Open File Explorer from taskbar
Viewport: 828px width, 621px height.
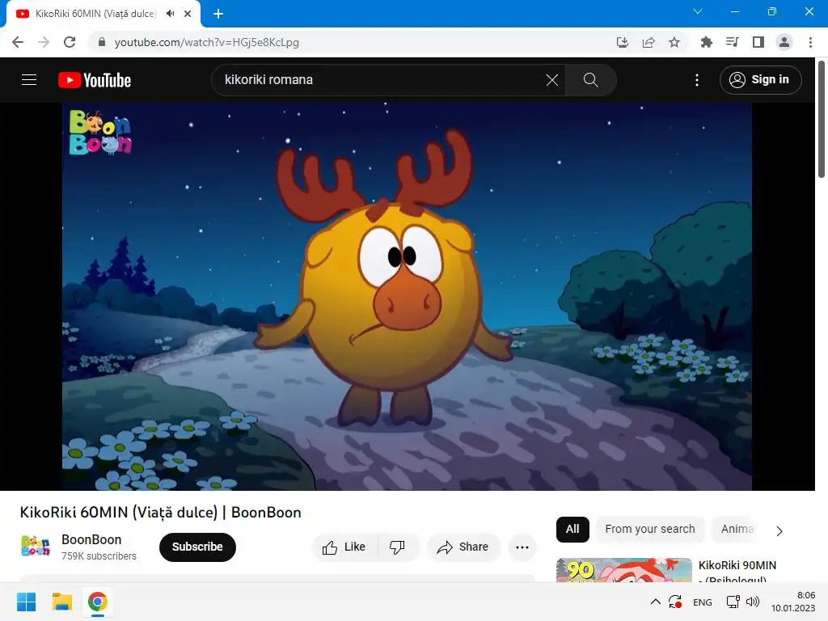(61, 602)
